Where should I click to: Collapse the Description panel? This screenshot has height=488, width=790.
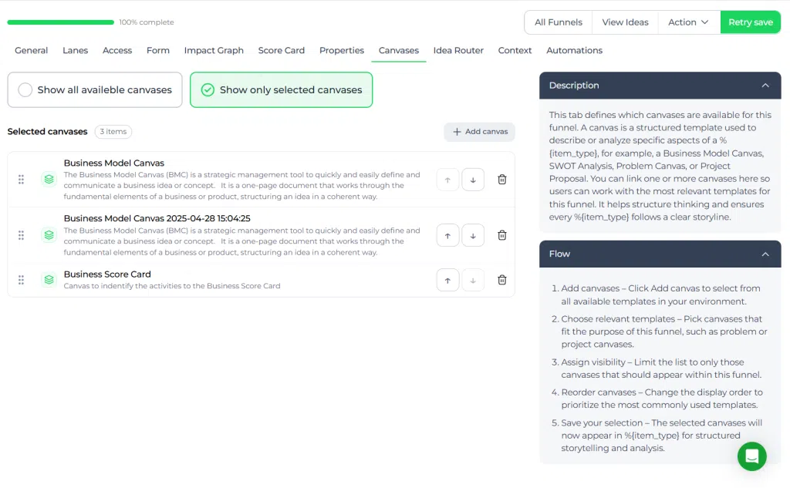765,86
